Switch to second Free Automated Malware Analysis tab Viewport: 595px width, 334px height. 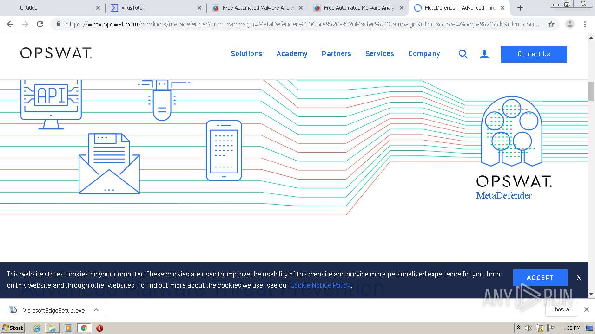[x=358, y=8]
